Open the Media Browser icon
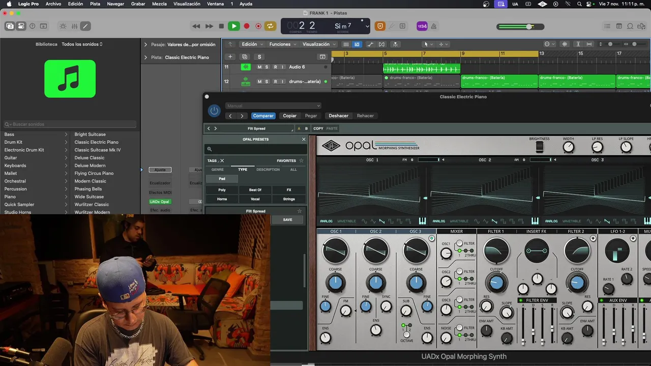Image resolution: width=651 pixels, height=366 pixels. click(x=642, y=26)
